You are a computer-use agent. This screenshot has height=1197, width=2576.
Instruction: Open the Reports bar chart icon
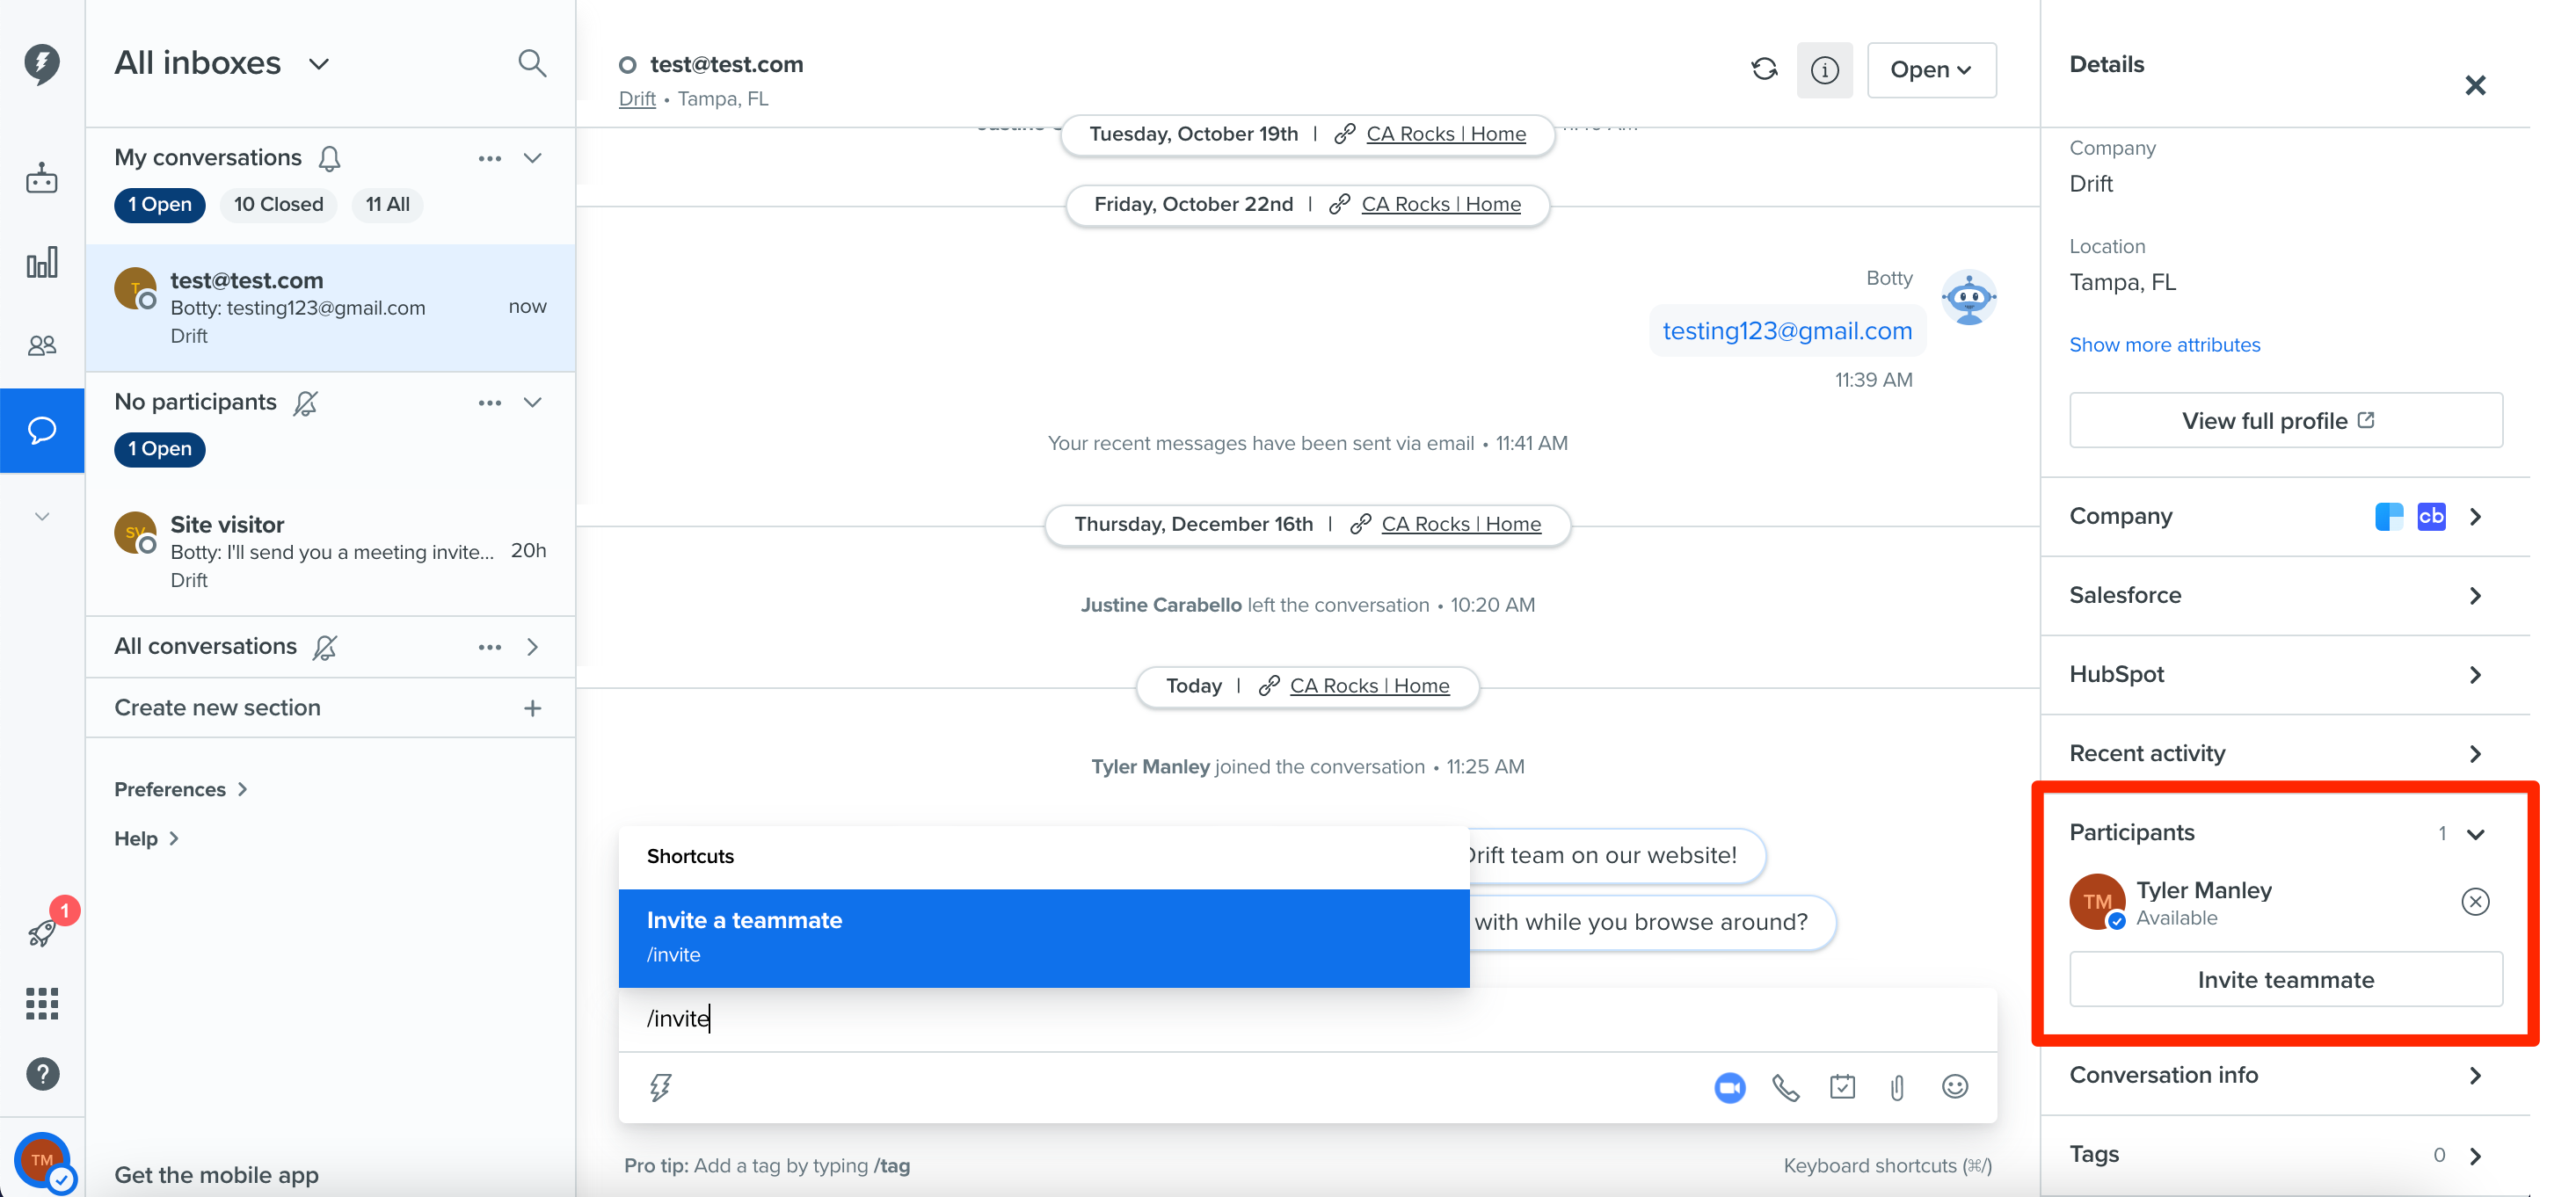[42, 263]
